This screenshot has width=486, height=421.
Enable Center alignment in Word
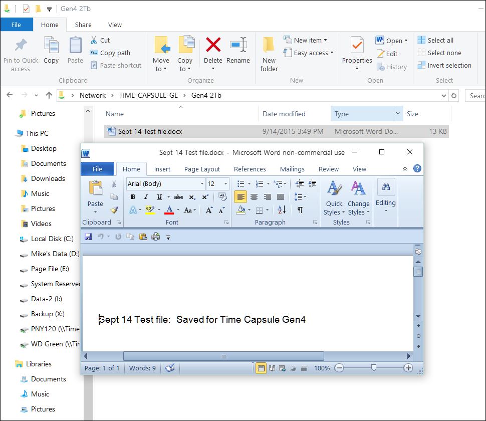[x=254, y=197]
